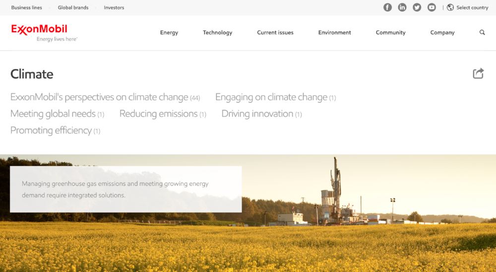This screenshot has height=272, width=496.
Task: Select Engaging on climate change topic
Action: [275, 97]
